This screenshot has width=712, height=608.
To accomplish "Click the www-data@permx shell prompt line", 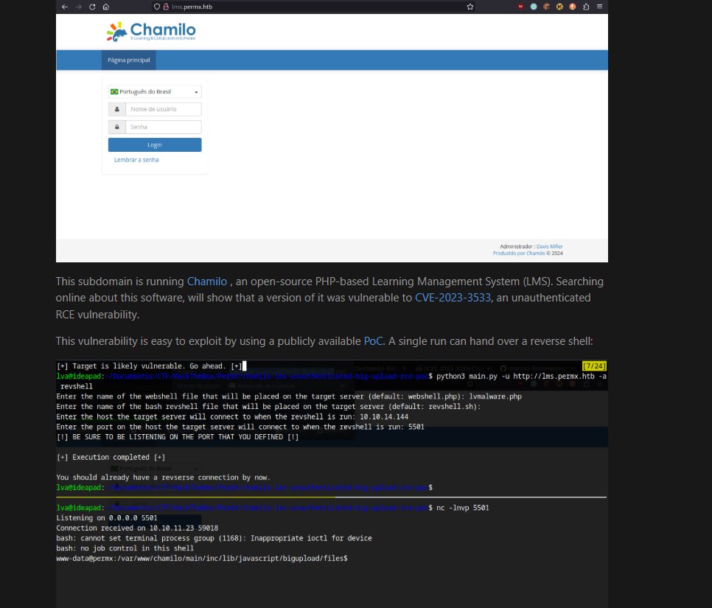I will 202,558.
